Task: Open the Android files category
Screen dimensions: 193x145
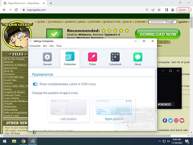Action: (x=8, y=62)
